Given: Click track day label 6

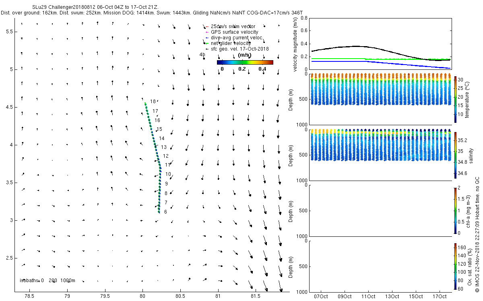Looking at the screenshot, I should point(165,212).
